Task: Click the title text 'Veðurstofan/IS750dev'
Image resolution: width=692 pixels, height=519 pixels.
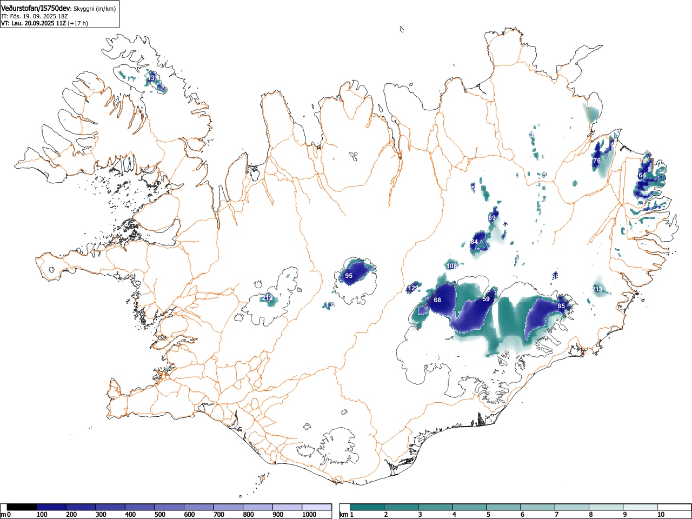Action: click(x=36, y=8)
